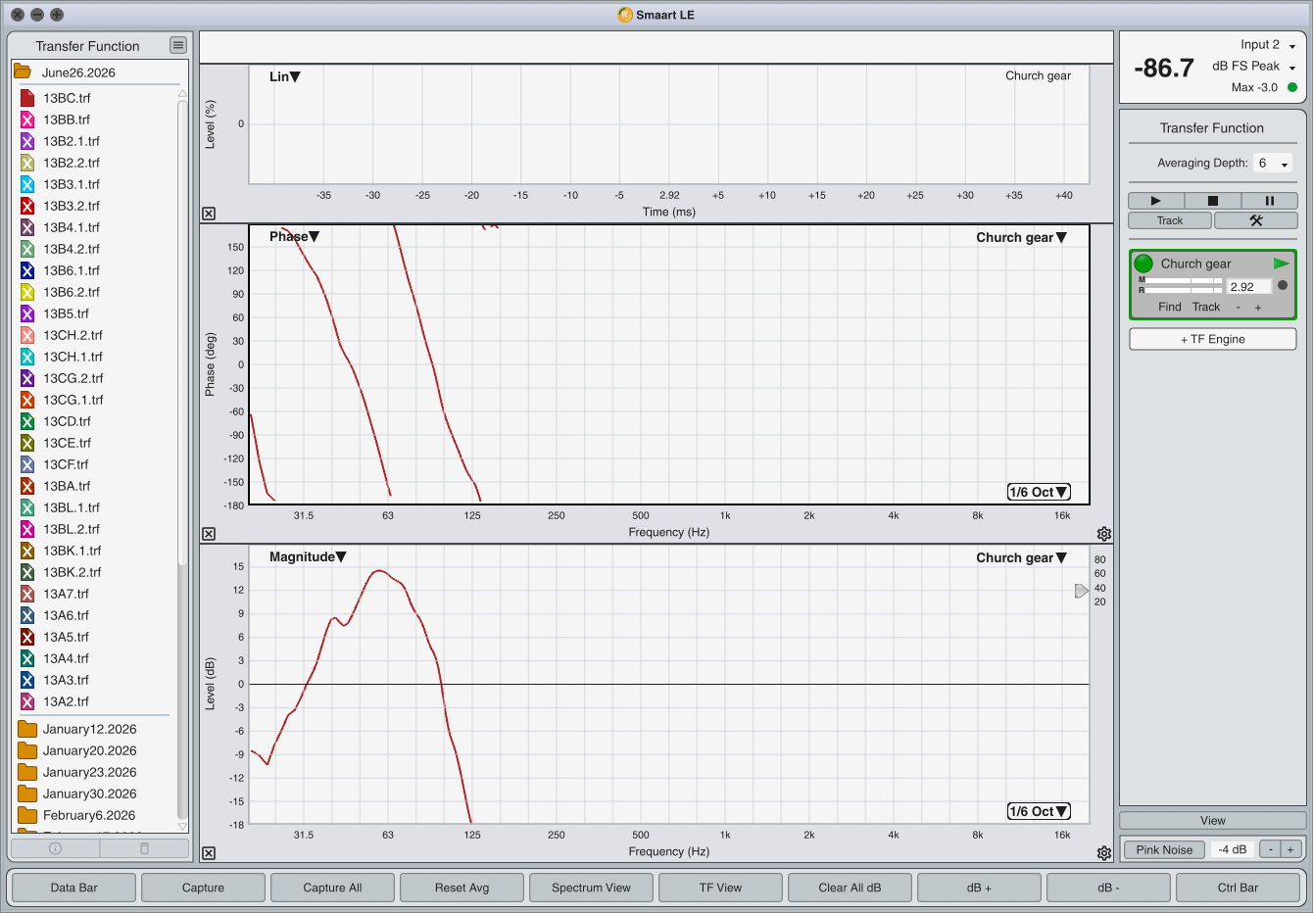Image resolution: width=1313 pixels, height=913 pixels.
Task: Stop measurement with stop button
Action: pyautogui.click(x=1212, y=201)
